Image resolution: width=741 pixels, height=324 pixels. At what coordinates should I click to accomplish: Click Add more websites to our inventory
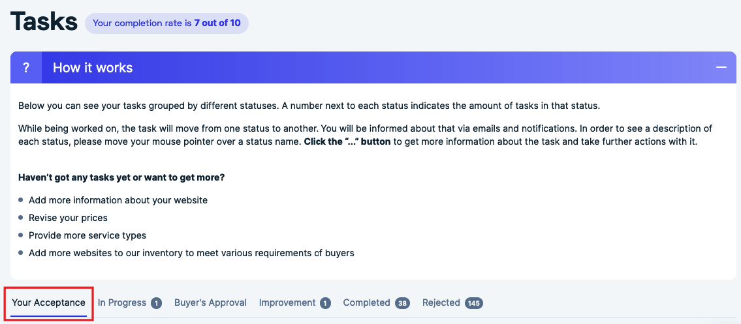[191, 253]
